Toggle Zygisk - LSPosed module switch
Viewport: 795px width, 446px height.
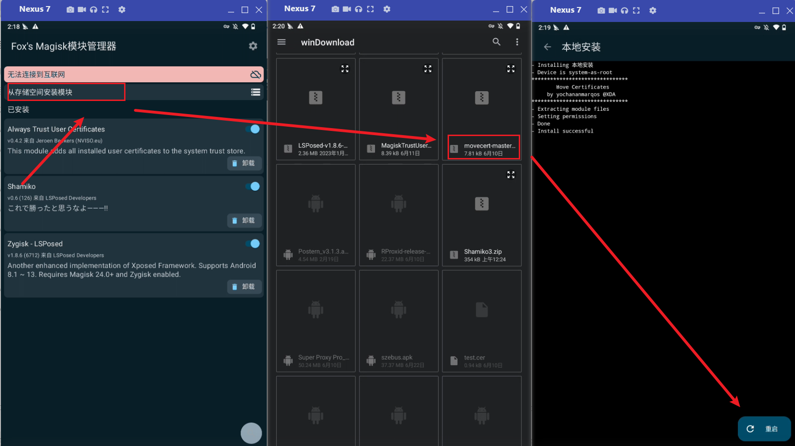253,244
